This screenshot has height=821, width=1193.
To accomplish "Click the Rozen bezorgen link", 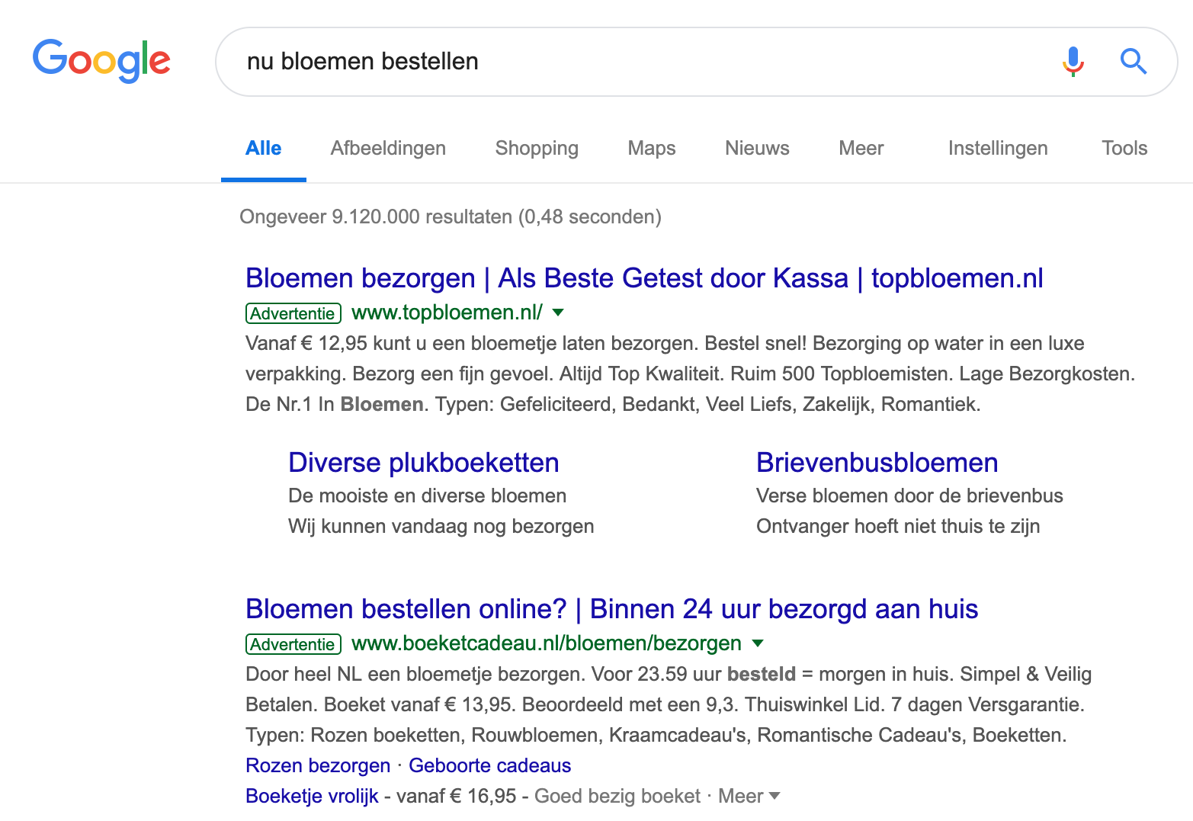I will (318, 765).
